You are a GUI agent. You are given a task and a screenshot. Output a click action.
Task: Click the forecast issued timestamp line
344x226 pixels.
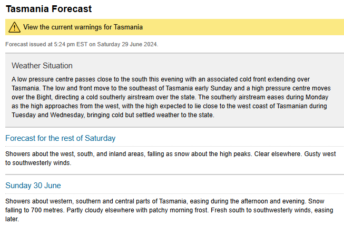coord(82,44)
